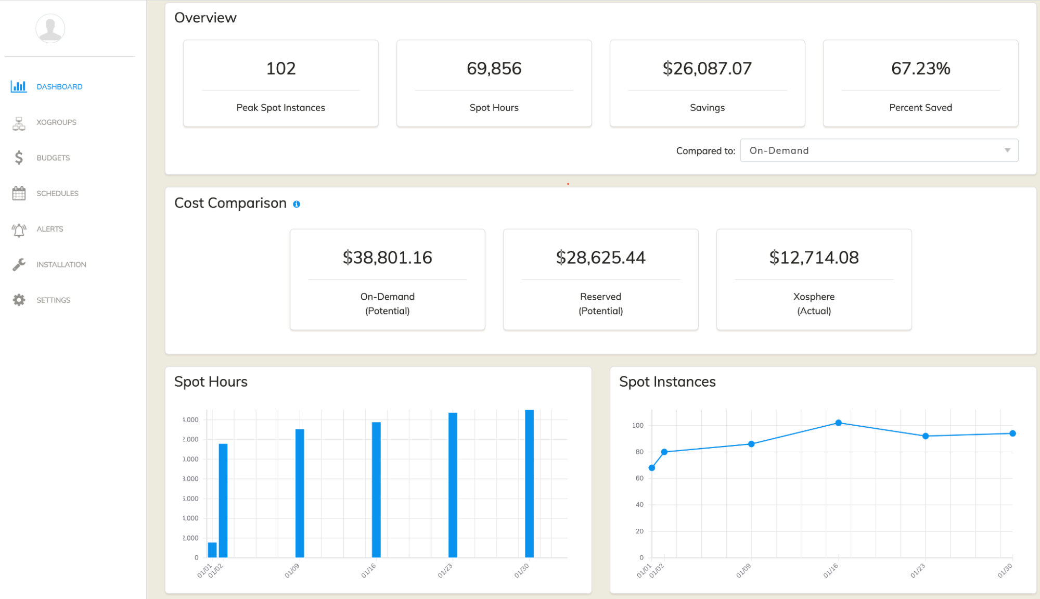Click the 01/09 bar in Spot Hours
Screen dimensions: 1040x599
coord(300,493)
